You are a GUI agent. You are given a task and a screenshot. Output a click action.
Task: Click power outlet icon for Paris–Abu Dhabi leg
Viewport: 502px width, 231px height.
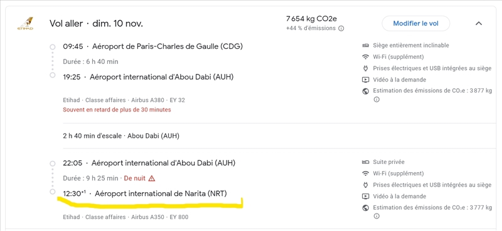pos(365,68)
